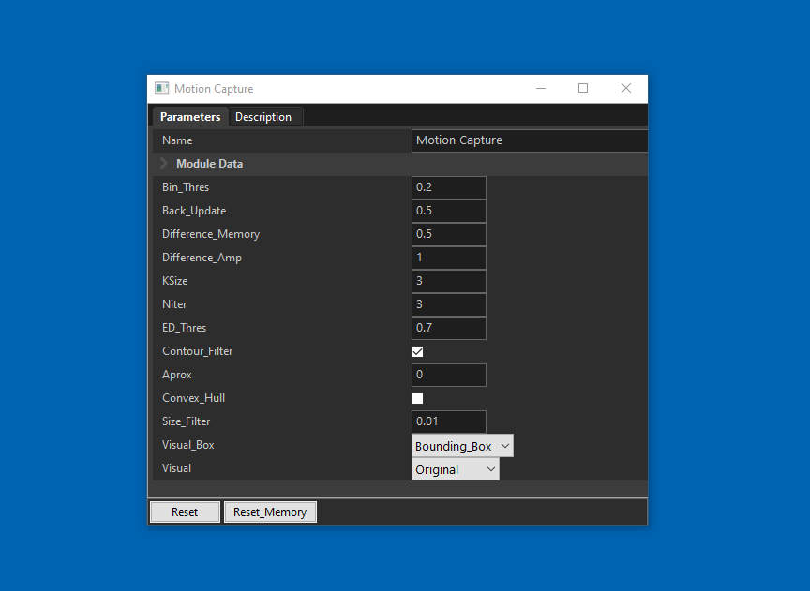Screen dimensions: 810x591
Task: Focus the KSize value field
Action: pyautogui.click(x=448, y=281)
